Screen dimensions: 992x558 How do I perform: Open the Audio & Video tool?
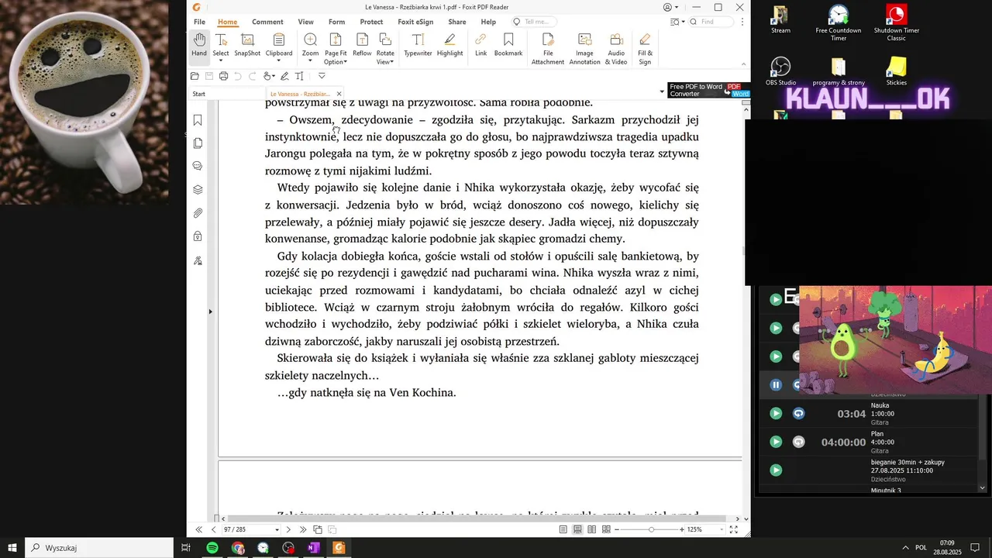[x=616, y=49]
